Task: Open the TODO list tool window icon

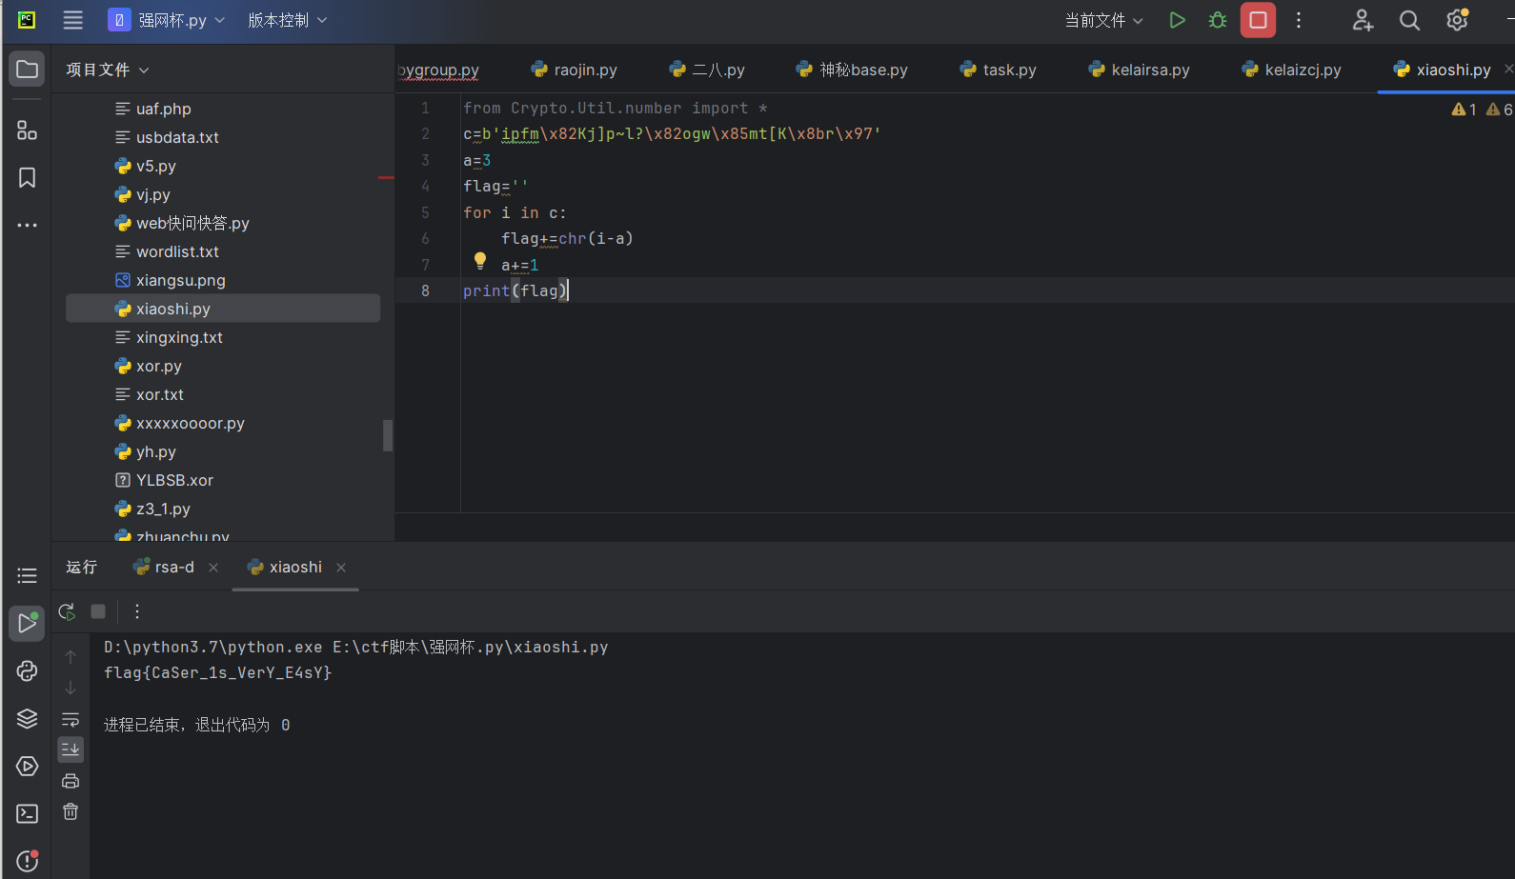Action: click(x=27, y=575)
